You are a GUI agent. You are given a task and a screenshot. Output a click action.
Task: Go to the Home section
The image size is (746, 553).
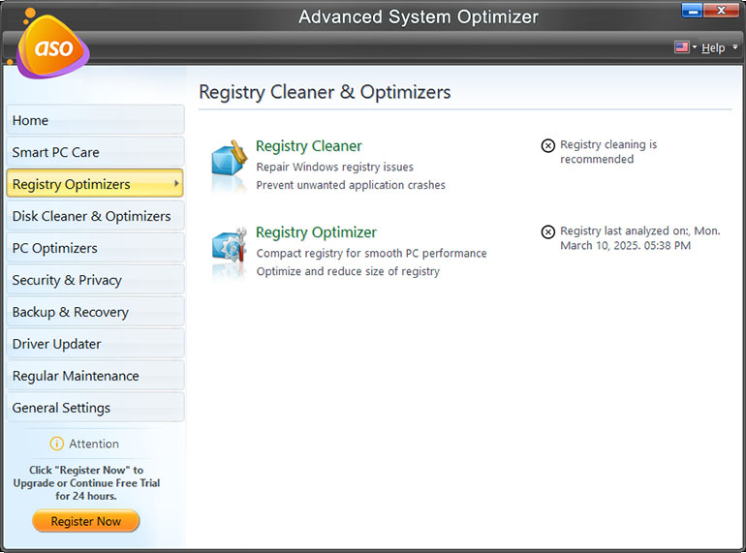pyautogui.click(x=94, y=120)
